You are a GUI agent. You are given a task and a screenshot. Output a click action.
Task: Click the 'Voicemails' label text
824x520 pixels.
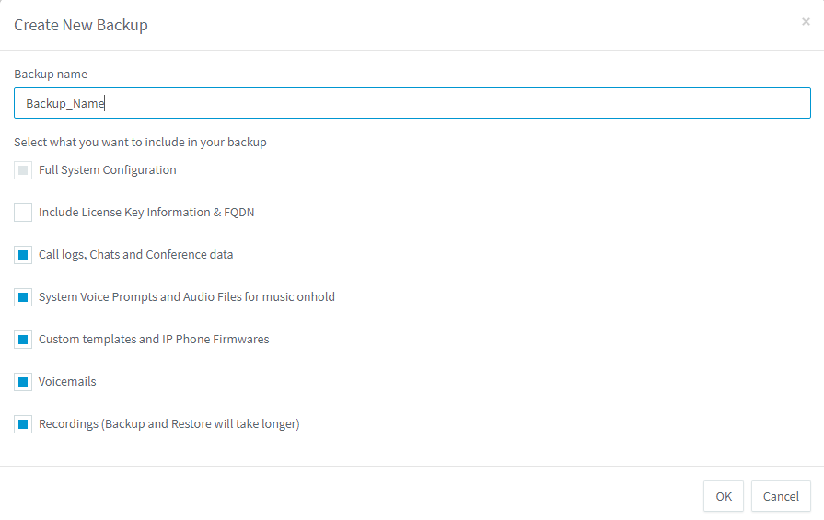coord(67,382)
